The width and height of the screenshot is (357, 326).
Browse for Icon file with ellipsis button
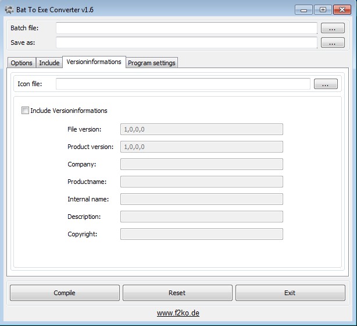[326, 84]
